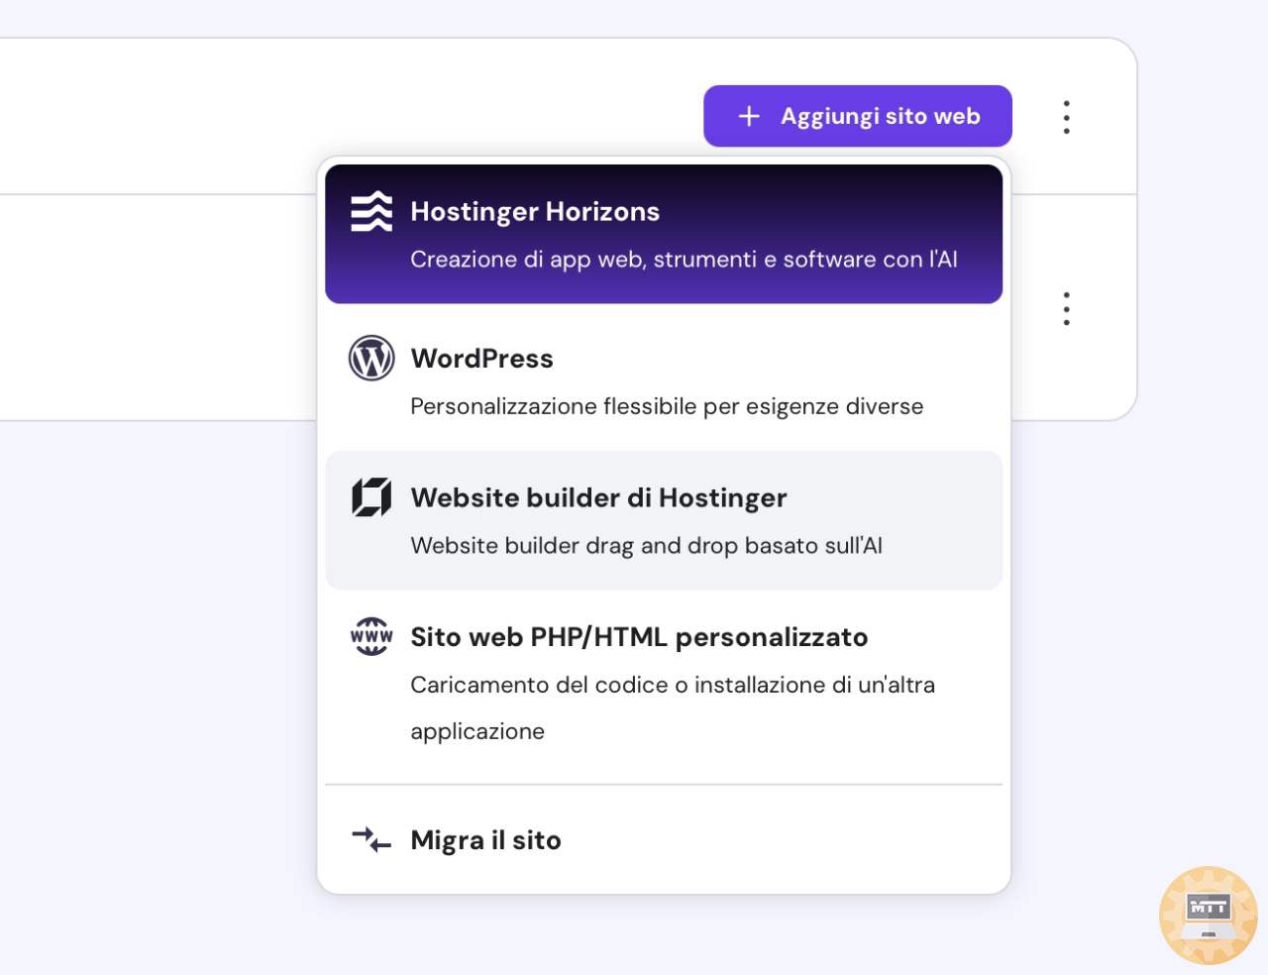
Task: Click the migrate arrows icon
Action: 371,839
